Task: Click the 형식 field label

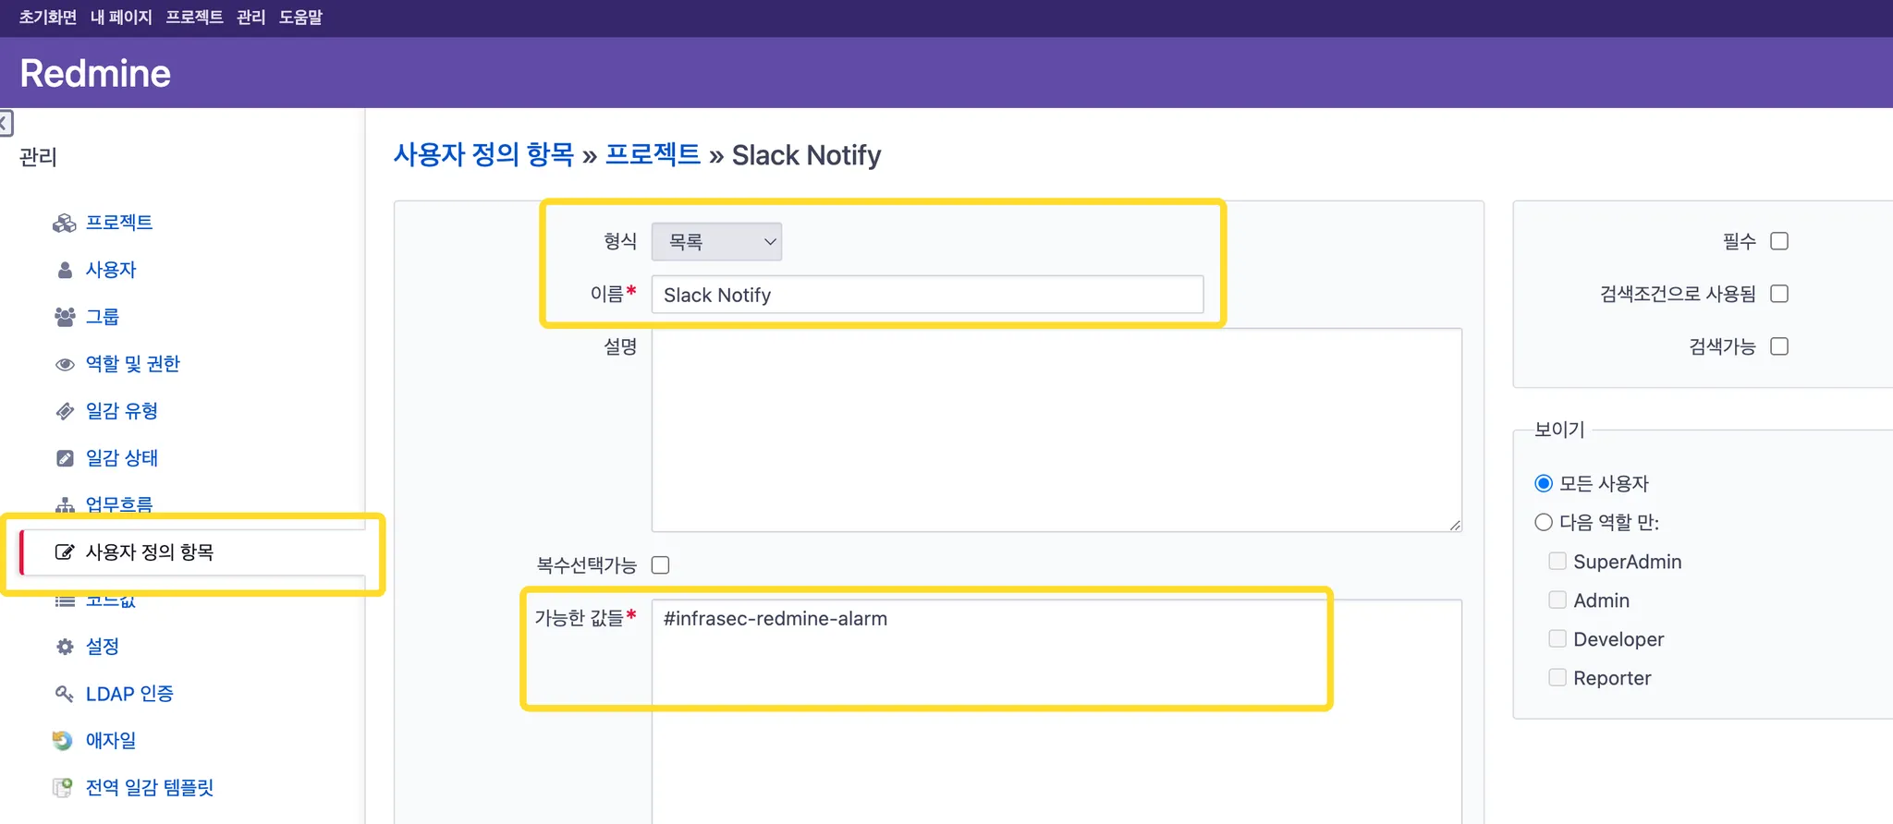Action: pyautogui.click(x=620, y=241)
